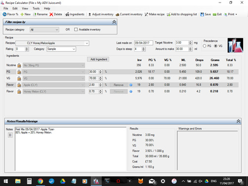The image size is (248, 186).
Task: Open the Recipes dropdown list
Action: [x=52, y=43]
